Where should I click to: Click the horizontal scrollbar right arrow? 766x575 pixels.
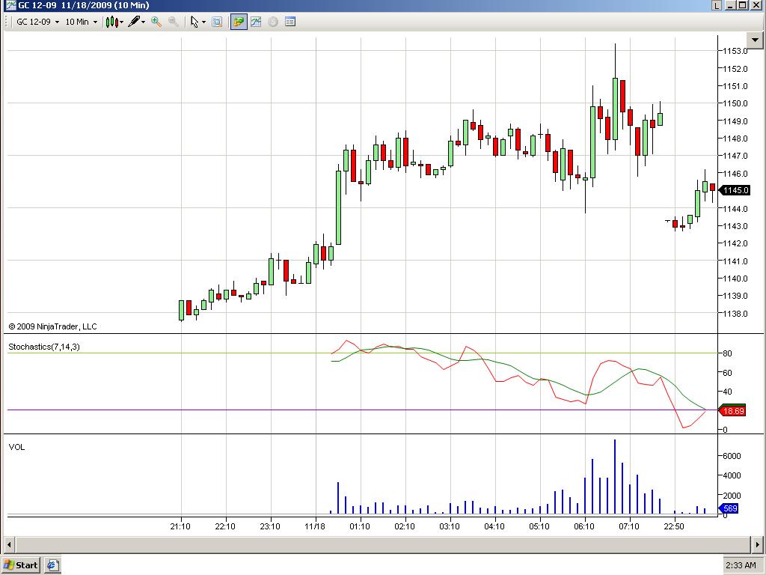pos(758,544)
